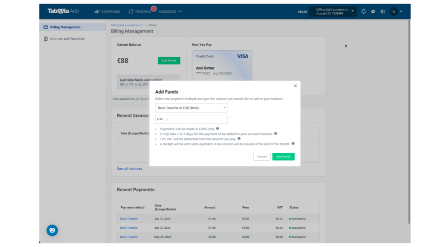
Task: Click the EUR amount input field
Action: tap(192, 119)
